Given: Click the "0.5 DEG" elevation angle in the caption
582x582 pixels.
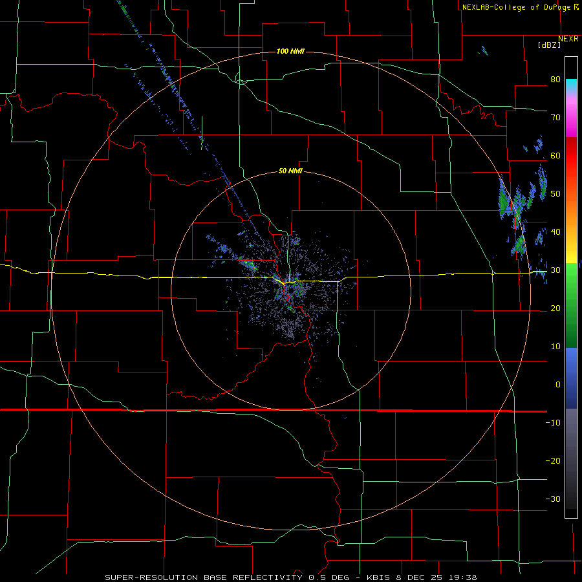Looking at the screenshot, I should click(x=329, y=577).
